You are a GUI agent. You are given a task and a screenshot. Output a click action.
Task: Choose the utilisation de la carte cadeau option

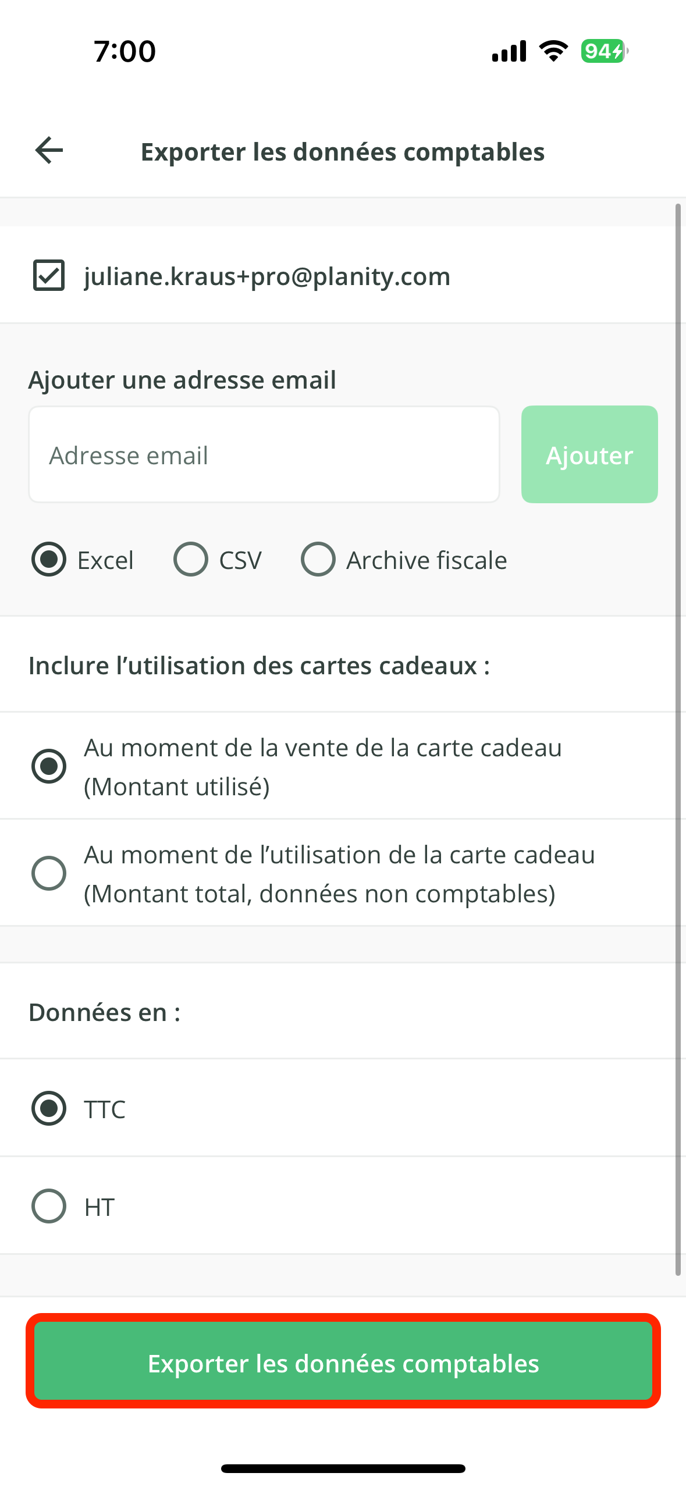pos(49,873)
